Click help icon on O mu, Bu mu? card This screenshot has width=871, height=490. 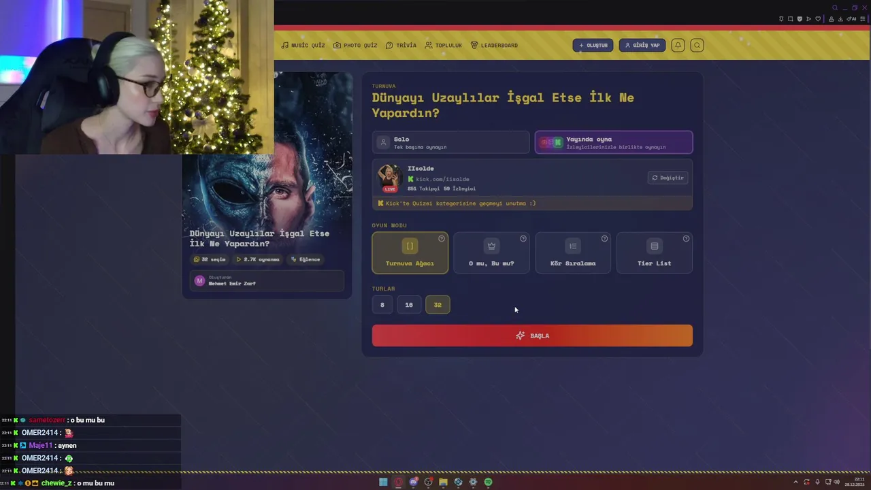coord(523,238)
